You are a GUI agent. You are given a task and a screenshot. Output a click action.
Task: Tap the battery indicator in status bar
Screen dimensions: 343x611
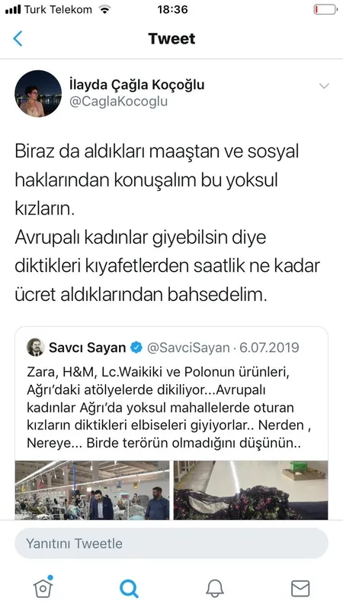pos(326,9)
